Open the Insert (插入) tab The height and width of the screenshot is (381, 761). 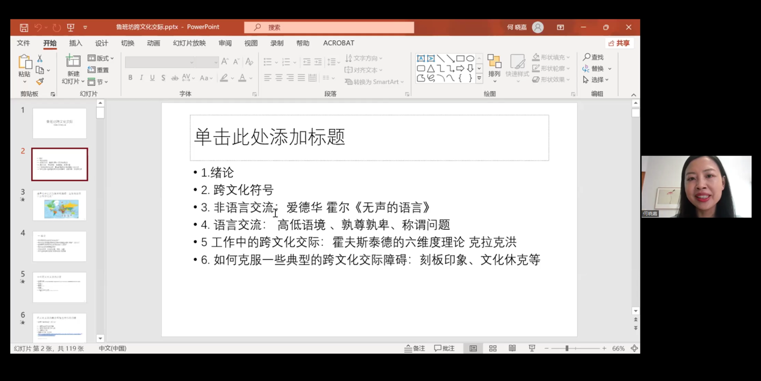pos(76,43)
